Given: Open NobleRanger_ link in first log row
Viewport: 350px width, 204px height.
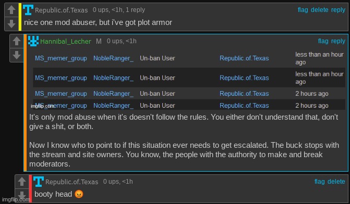Looking at the screenshot, I should (x=113, y=58).
